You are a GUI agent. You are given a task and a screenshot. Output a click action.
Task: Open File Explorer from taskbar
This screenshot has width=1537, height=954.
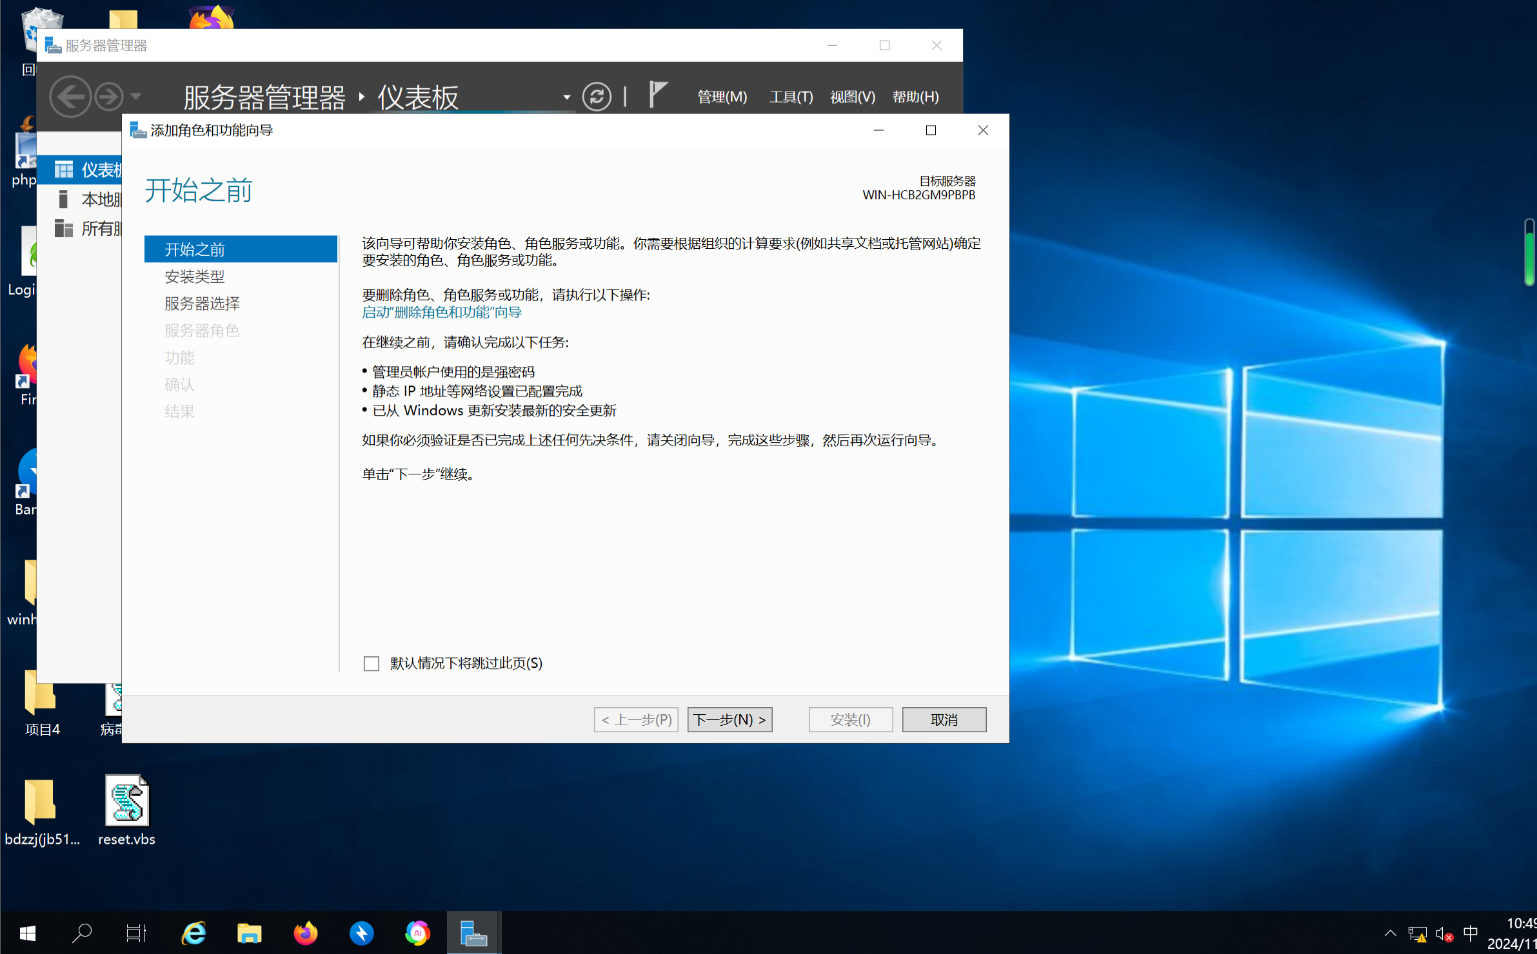pos(250,933)
